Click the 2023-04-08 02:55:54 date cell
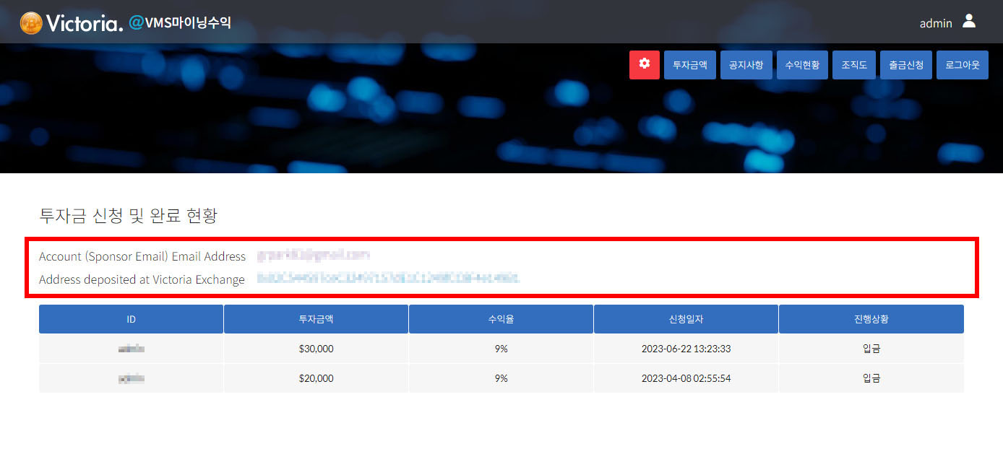 [x=686, y=378]
